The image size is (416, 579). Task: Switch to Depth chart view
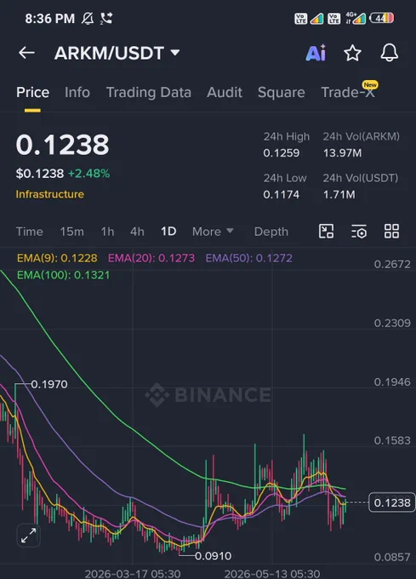click(271, 232)
